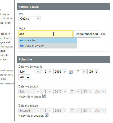Select the 'ochrona lasu' suggestion
113x123 pixels.
click(x=48, y=40)
